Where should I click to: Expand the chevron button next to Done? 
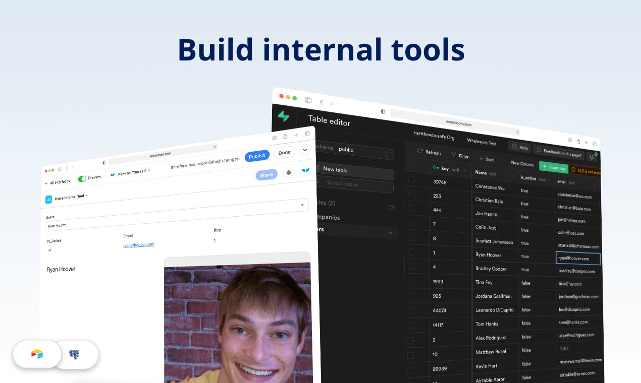(x=305, y=150)
